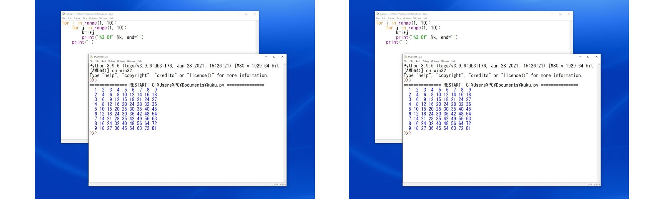Click 'Ln: 14' in right-copy Shell status bar
Screen dimensions: 664x199
pyautogui.click(x=590, y=184)
